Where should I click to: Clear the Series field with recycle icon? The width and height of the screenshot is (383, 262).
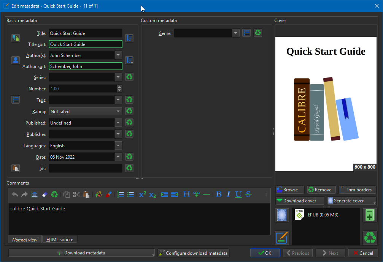point(129,77)
